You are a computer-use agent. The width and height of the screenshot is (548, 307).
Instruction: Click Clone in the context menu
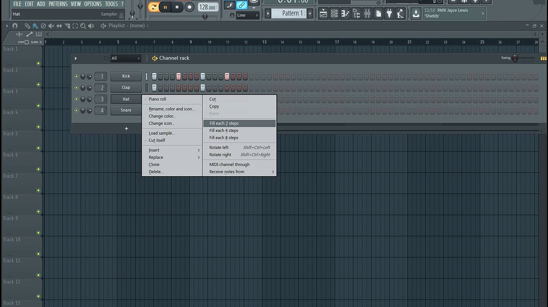coord(172,165)
